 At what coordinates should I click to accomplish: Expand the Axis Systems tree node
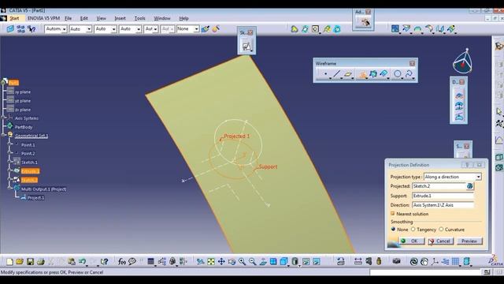[x=4, y=118]
